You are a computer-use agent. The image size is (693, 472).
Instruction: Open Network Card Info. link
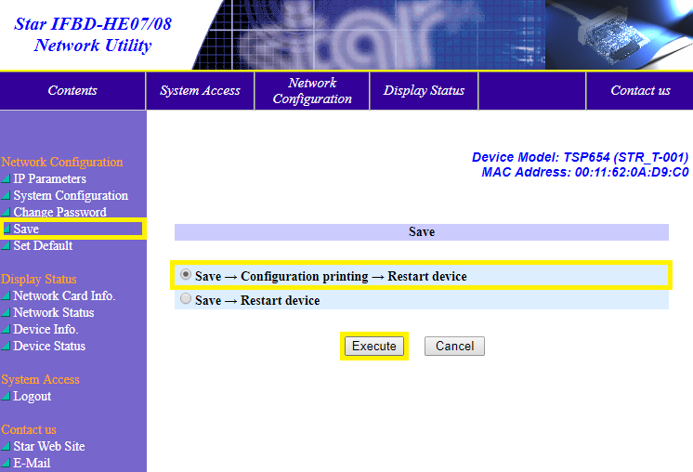(64, 295)
